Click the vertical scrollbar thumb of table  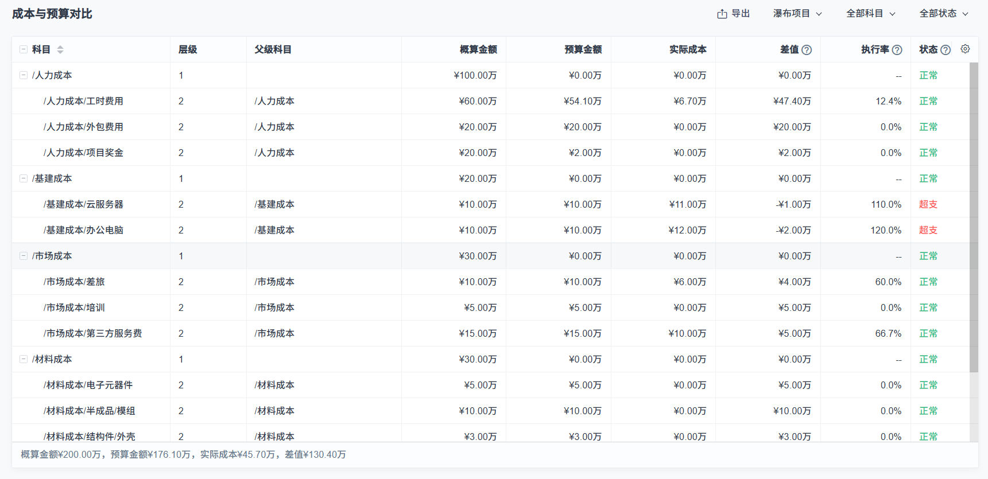coord(974,217)
